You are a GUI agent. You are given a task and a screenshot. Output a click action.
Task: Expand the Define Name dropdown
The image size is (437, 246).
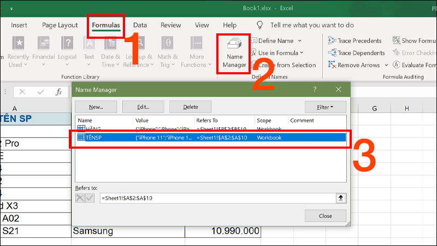[299, 41]
